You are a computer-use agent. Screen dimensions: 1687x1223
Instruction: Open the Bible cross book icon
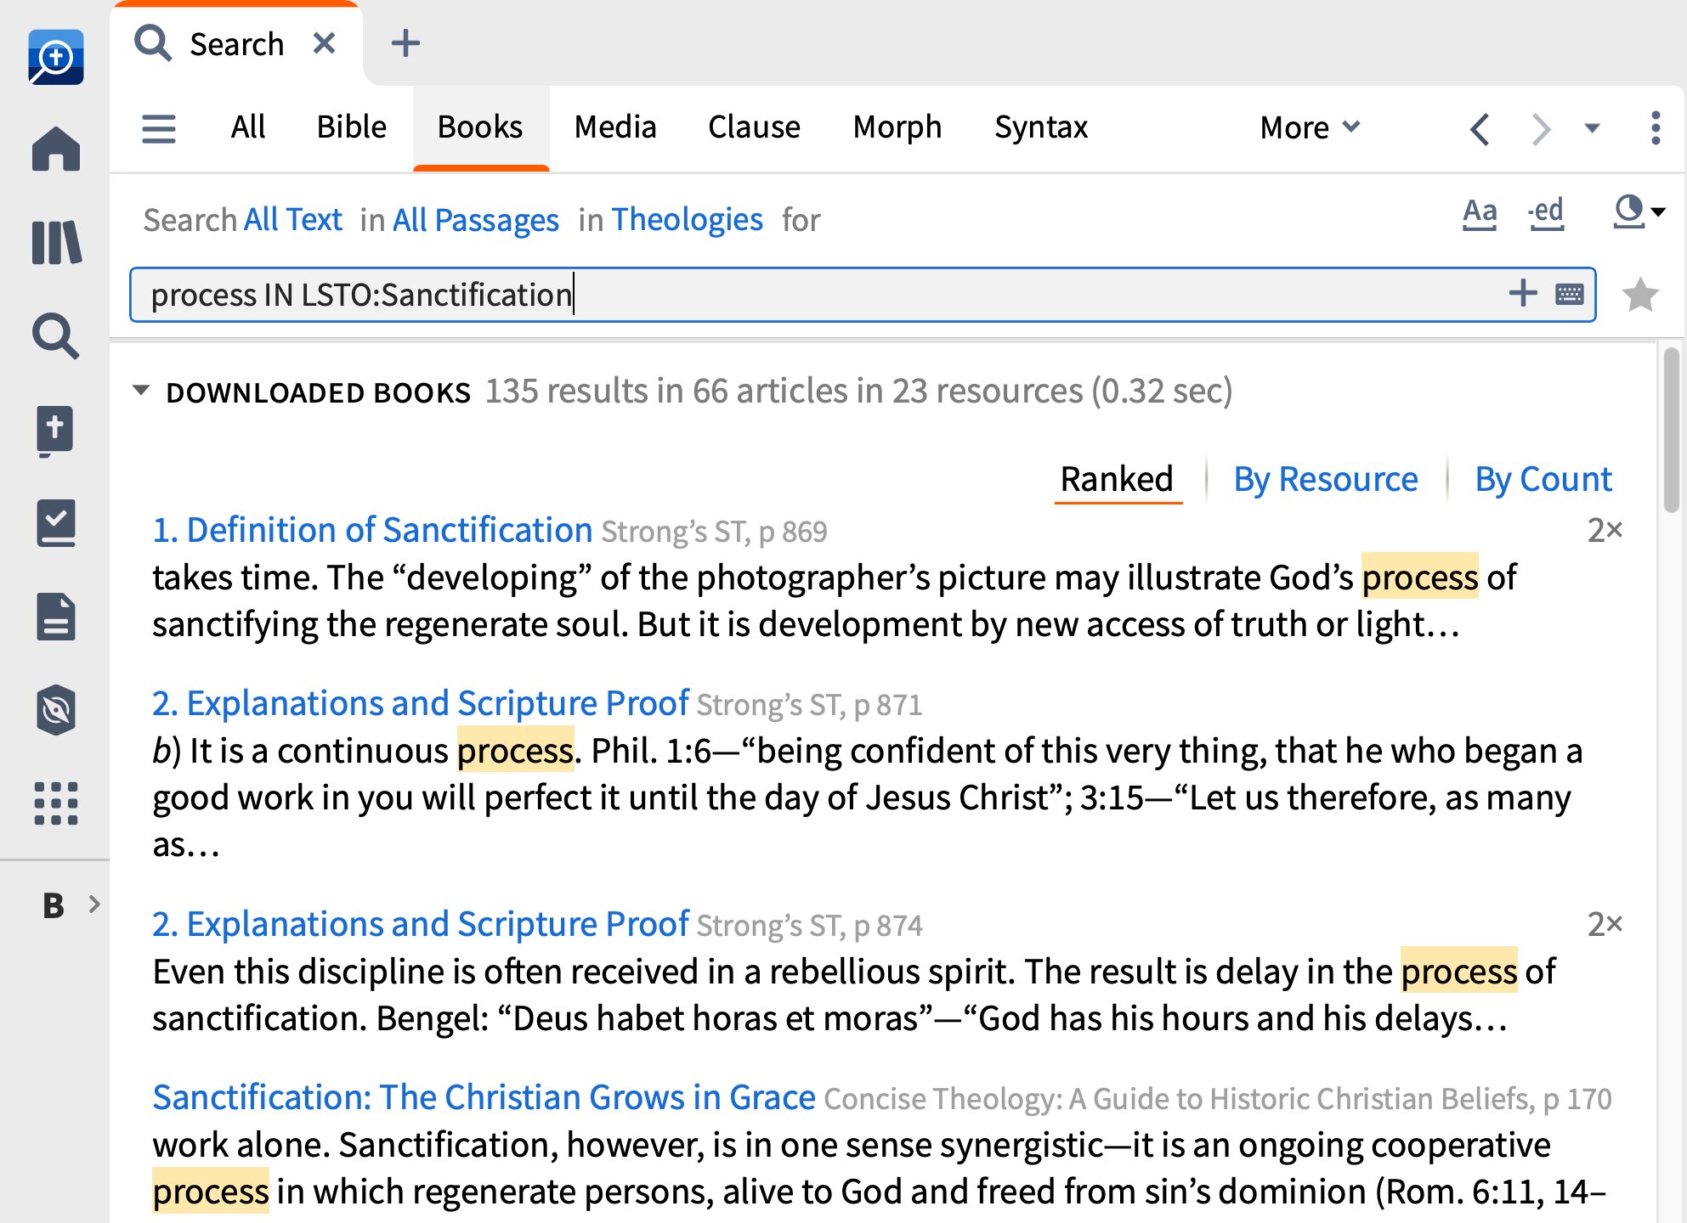point(56,430)
